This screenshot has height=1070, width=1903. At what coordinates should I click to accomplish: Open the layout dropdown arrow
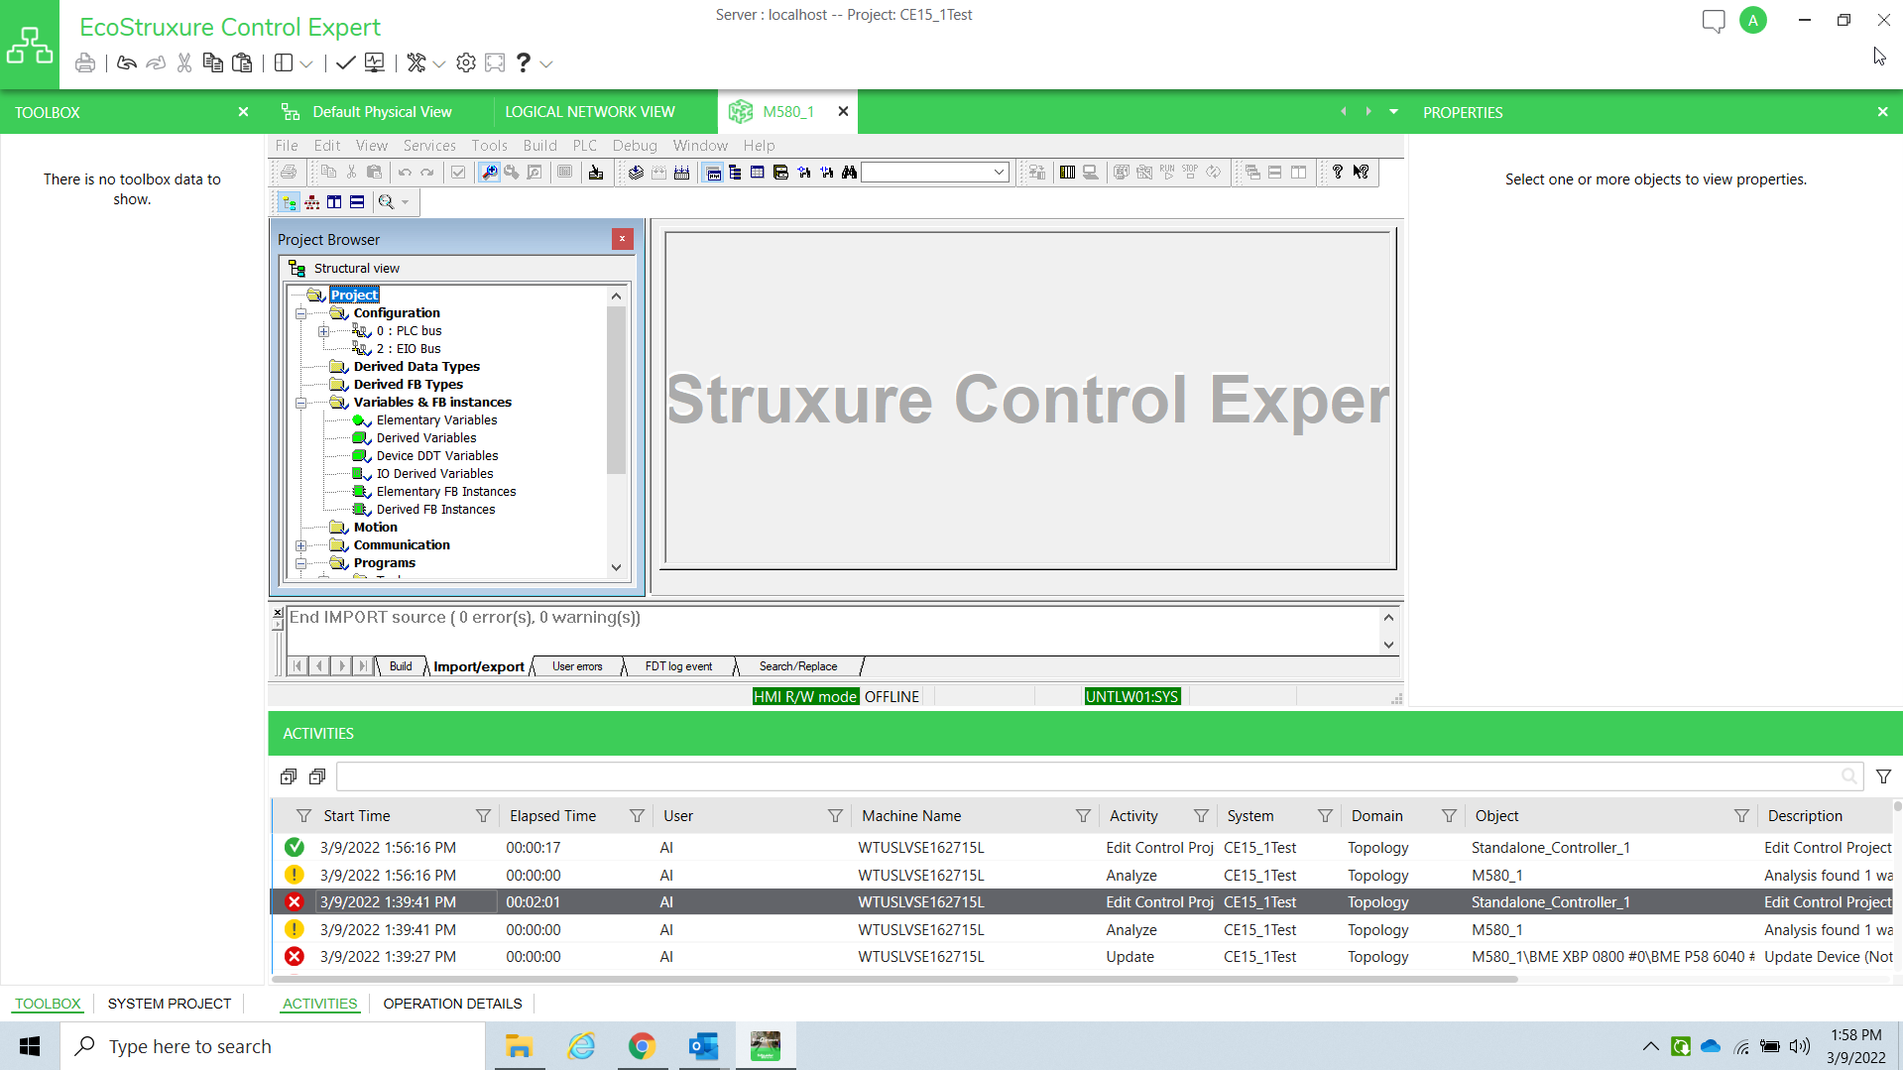(x=306, y=64)
